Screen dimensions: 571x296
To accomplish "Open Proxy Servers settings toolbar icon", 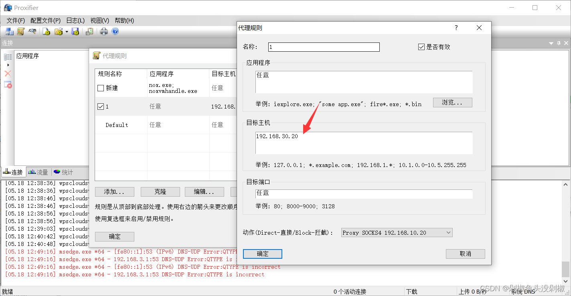I will (10, 31).
